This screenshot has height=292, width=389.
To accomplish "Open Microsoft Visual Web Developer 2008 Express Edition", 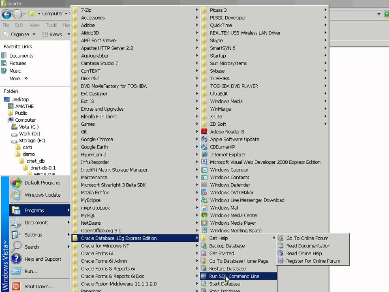I will click(x=264, y=162).
